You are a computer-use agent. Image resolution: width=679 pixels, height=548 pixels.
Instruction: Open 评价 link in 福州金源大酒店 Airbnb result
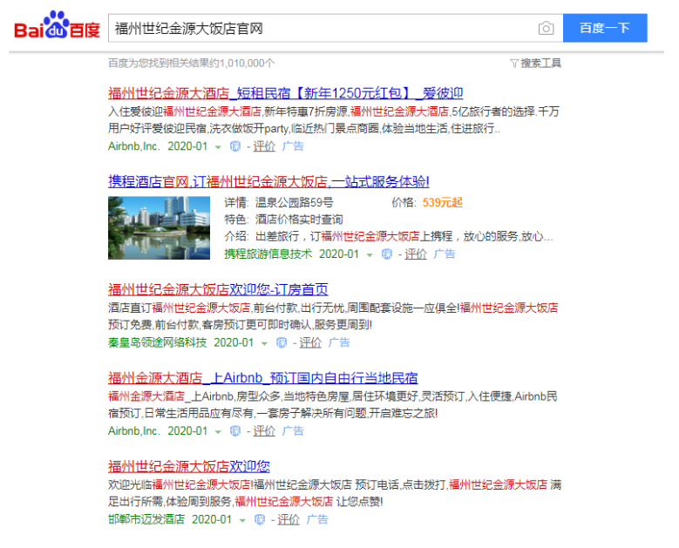tap(264, 431)
